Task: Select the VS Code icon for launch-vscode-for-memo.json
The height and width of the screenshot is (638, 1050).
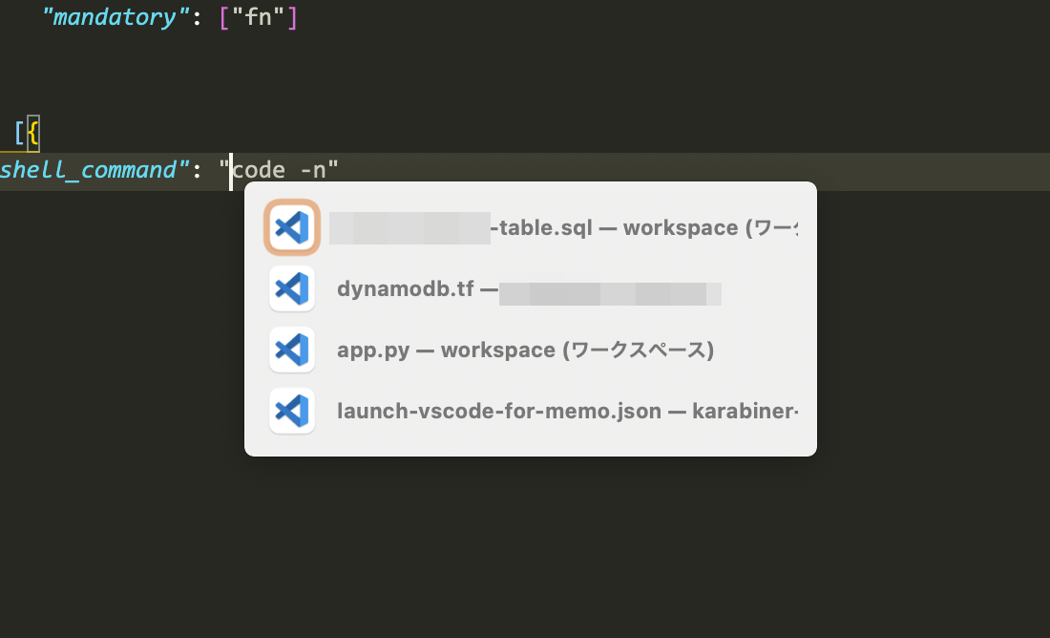Action: (292, 411)
